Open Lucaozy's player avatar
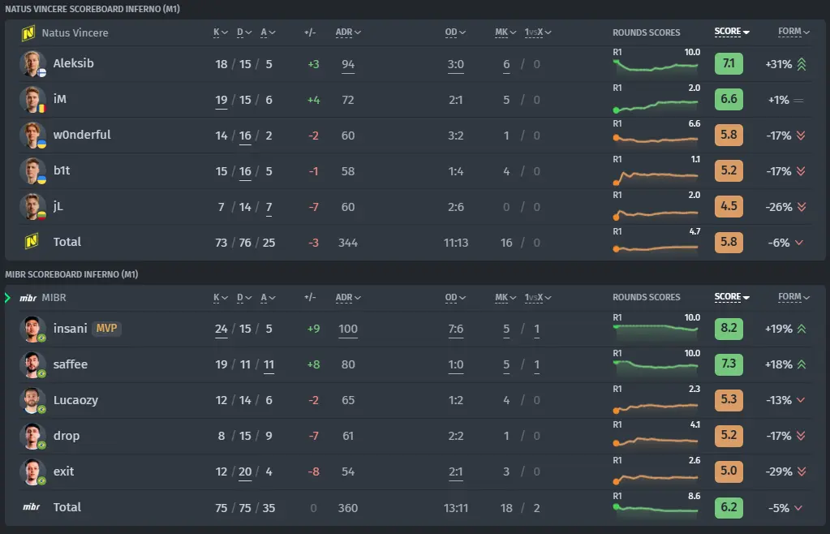Image resolution: width=830 pixels, height=534 pixels. click(x=32, y=400)
